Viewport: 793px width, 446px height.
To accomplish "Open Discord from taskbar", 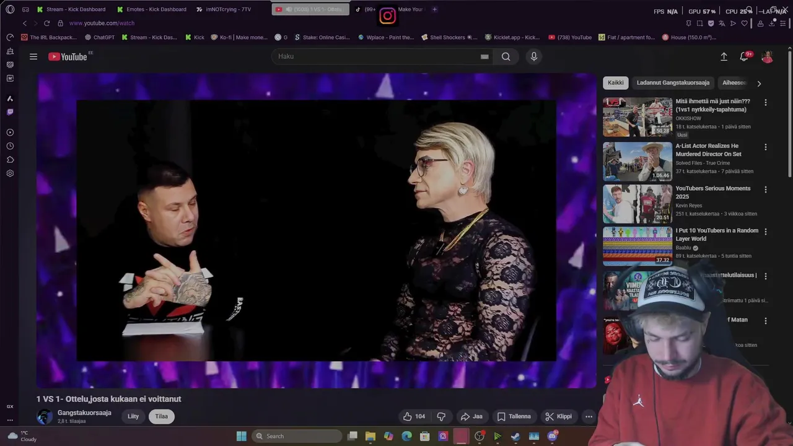I will coord(552,436).
